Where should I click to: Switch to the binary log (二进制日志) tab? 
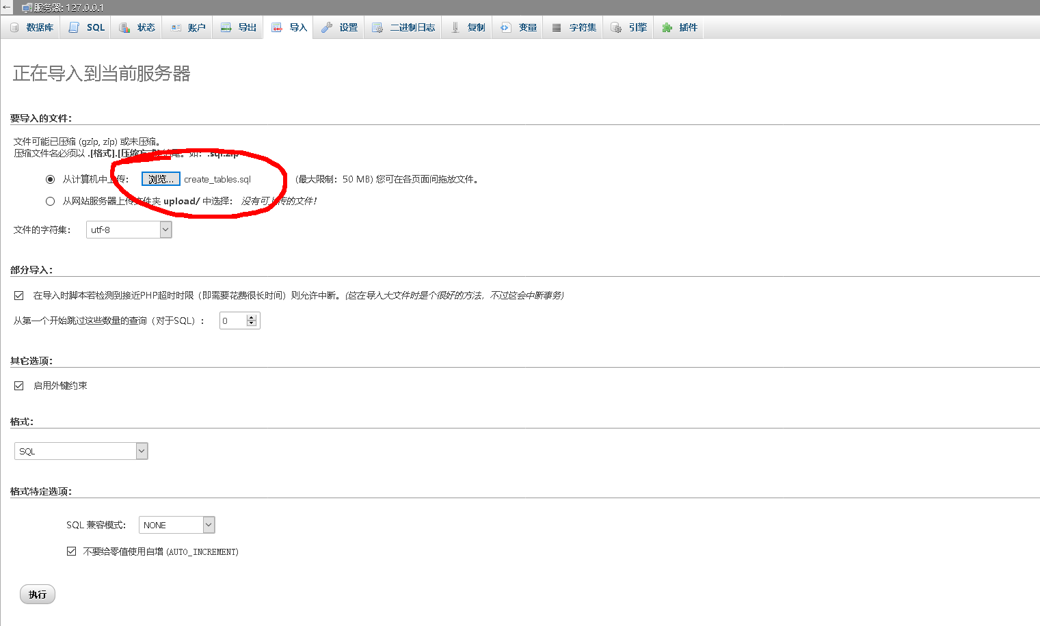[405, 27]
